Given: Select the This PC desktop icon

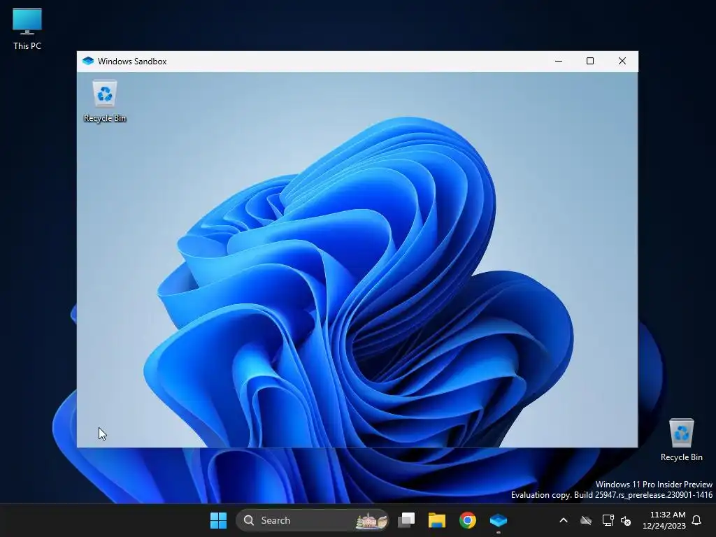Looking at the screenshot, I should (x=27, y=29).
